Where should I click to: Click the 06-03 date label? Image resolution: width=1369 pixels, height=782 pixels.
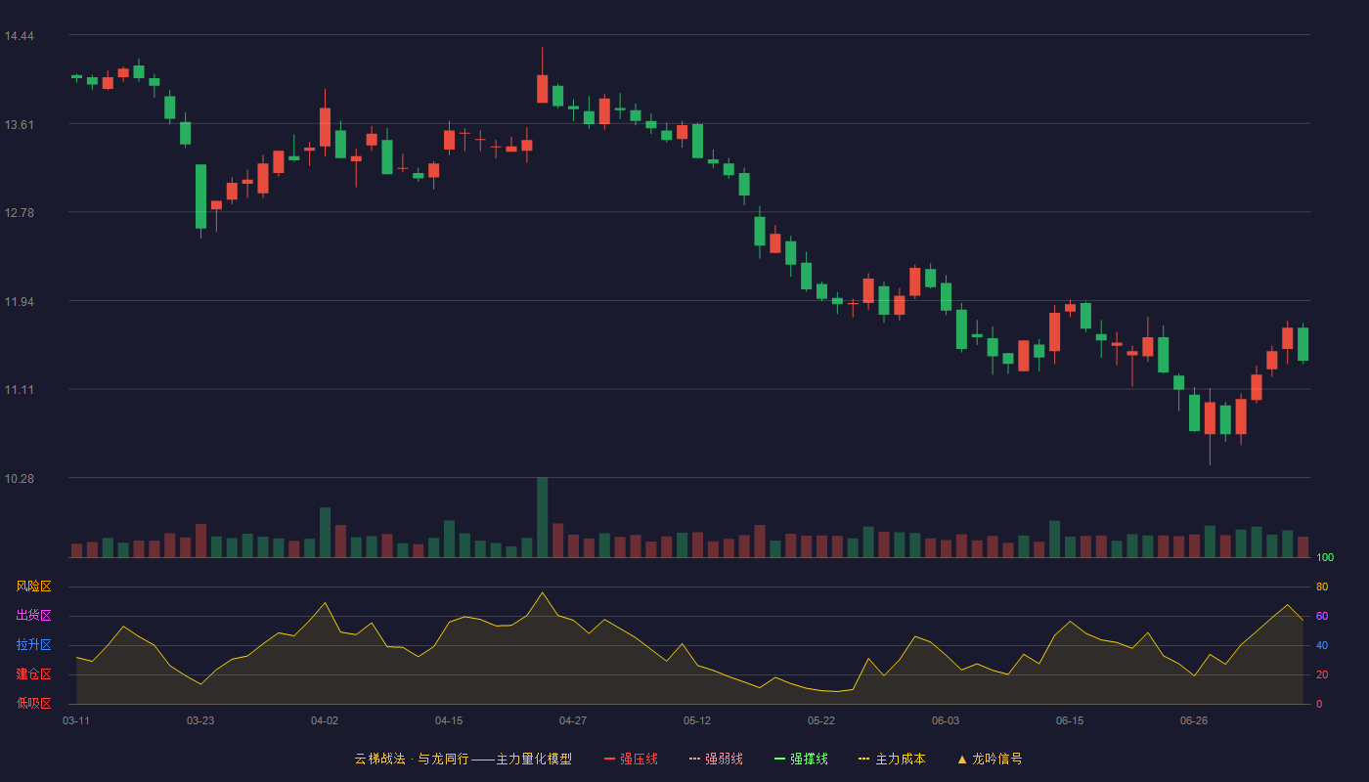coord(946,720)
